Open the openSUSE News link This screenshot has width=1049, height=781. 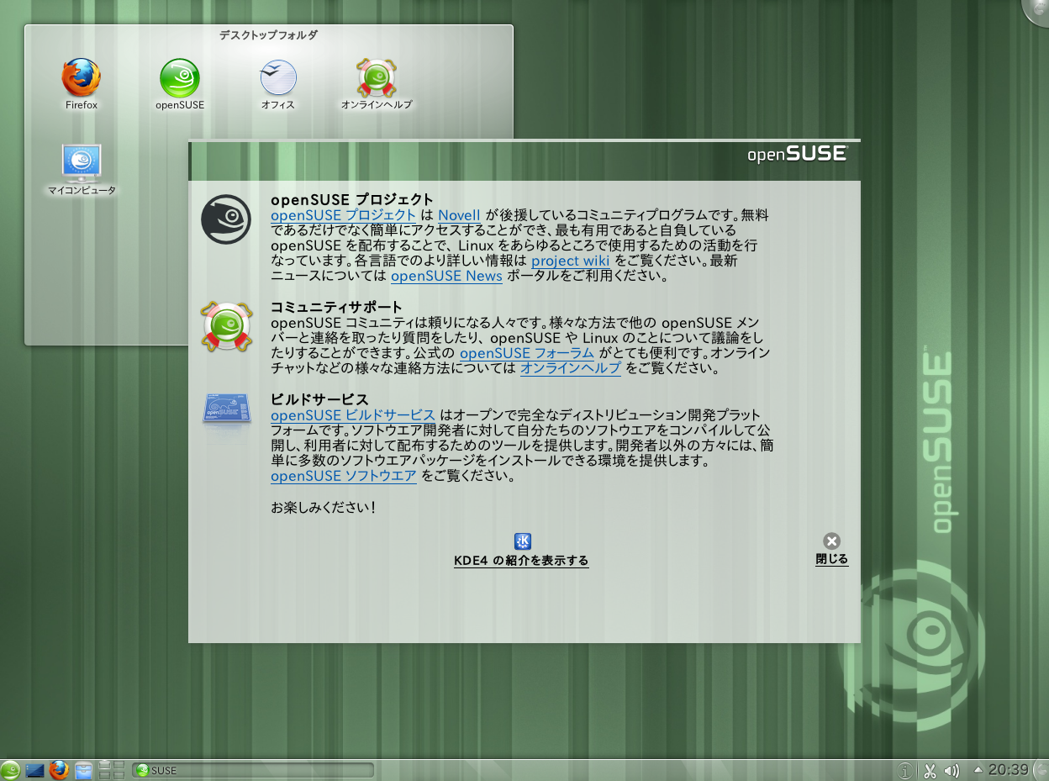tap(446, 276)
